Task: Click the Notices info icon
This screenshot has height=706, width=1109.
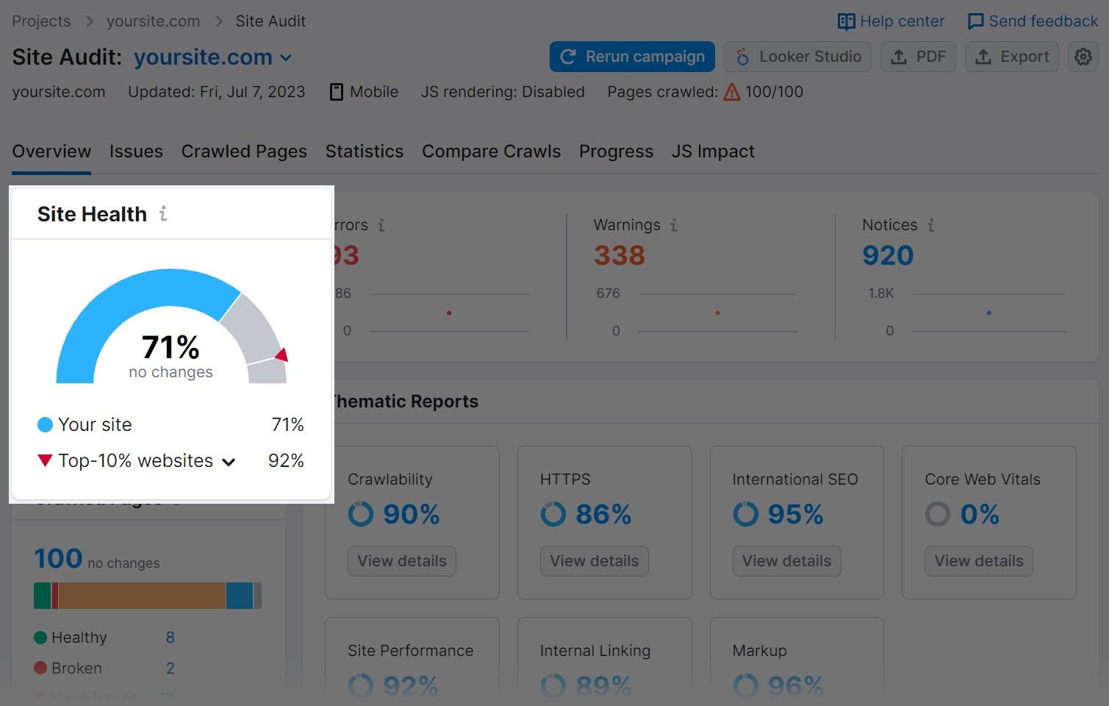Action: pyautogui.click(x=930, y=225)
